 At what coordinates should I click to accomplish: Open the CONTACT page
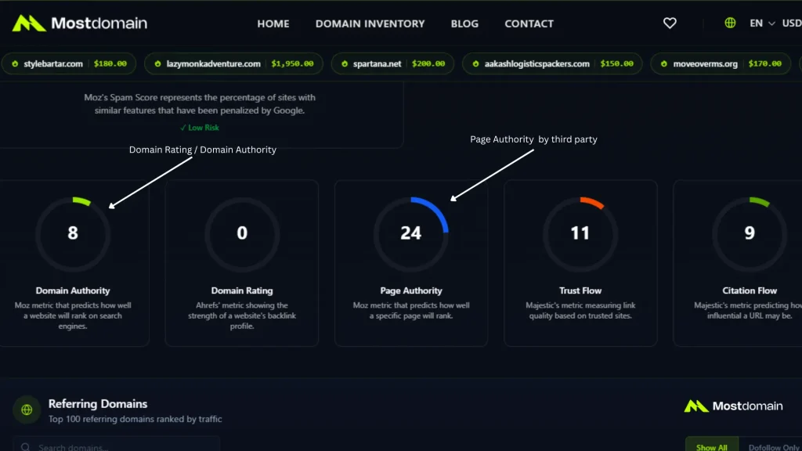pyautogui.click(x=529, y=23)
